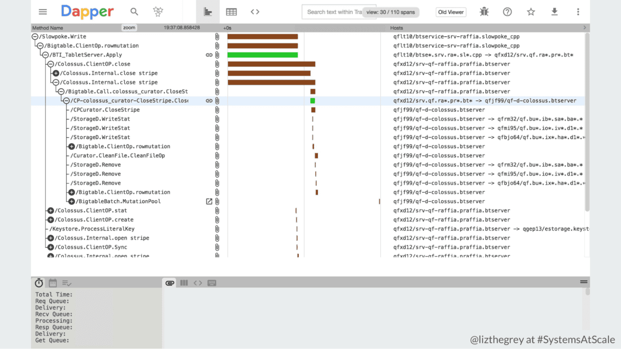Open the help question mark icon
Image resolution: width=621 pixels, height=349 pixels.
coord(507,12)
